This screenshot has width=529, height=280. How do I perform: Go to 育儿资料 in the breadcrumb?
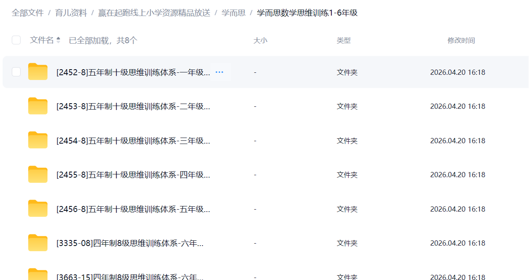click(71, 13)
